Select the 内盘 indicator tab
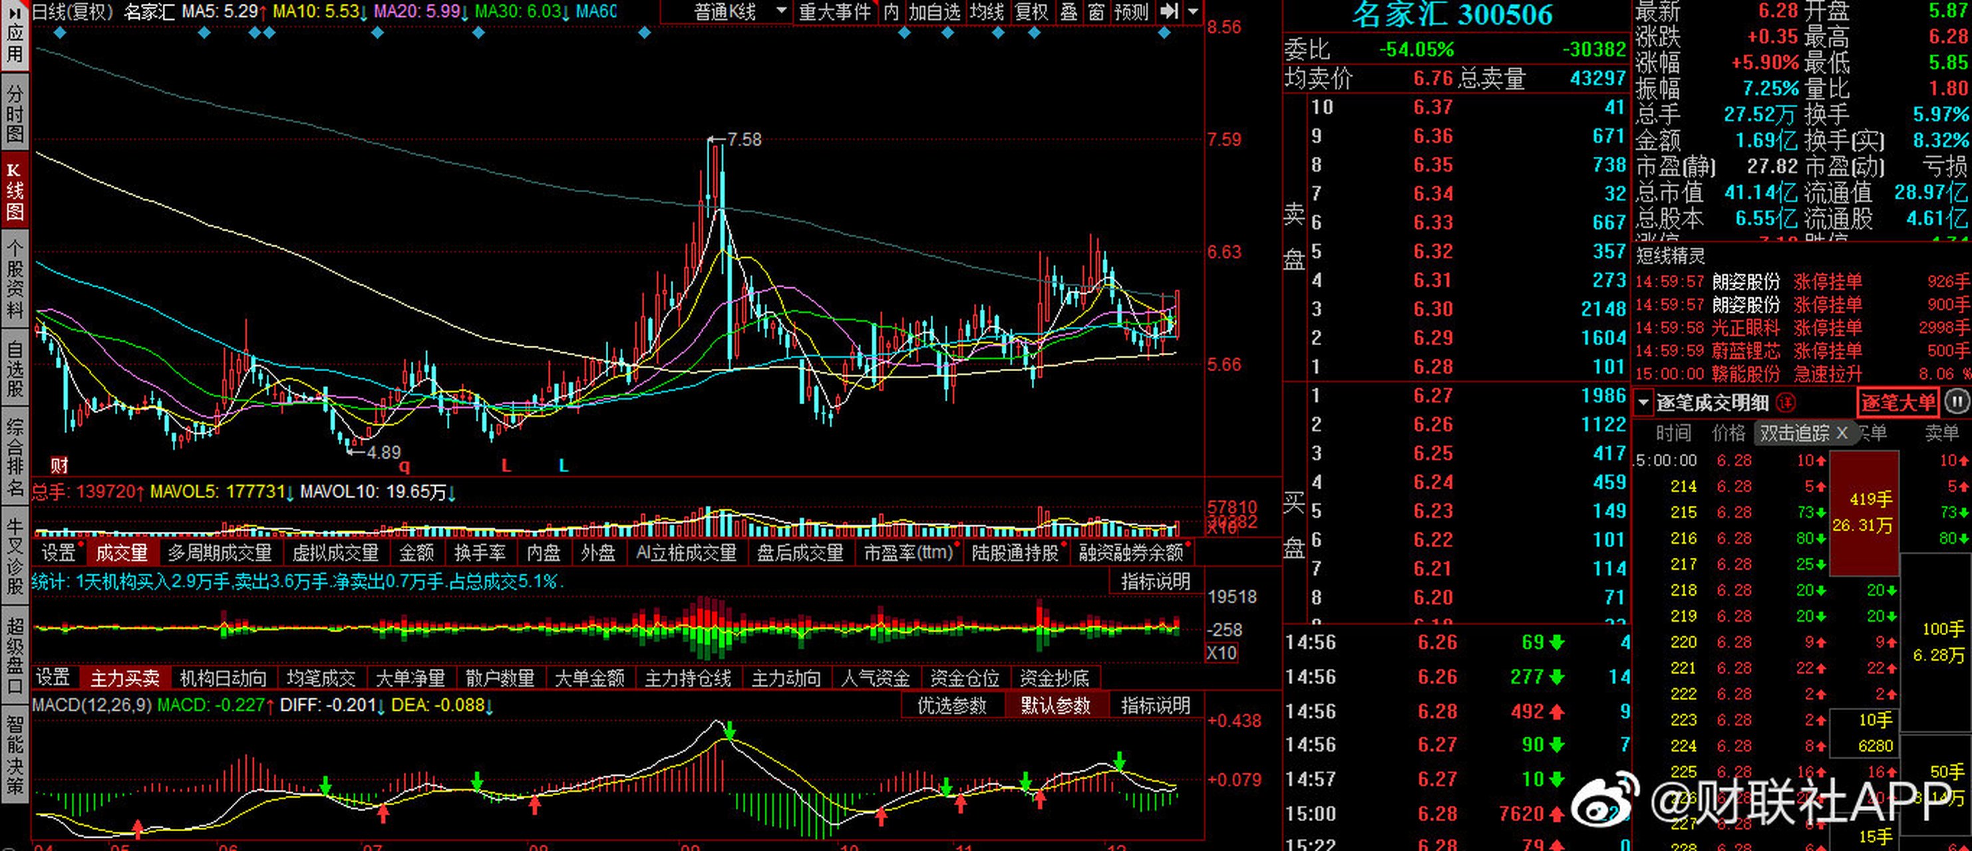The width and height of the screenshot is (1972, 851). tap(544, 552)
